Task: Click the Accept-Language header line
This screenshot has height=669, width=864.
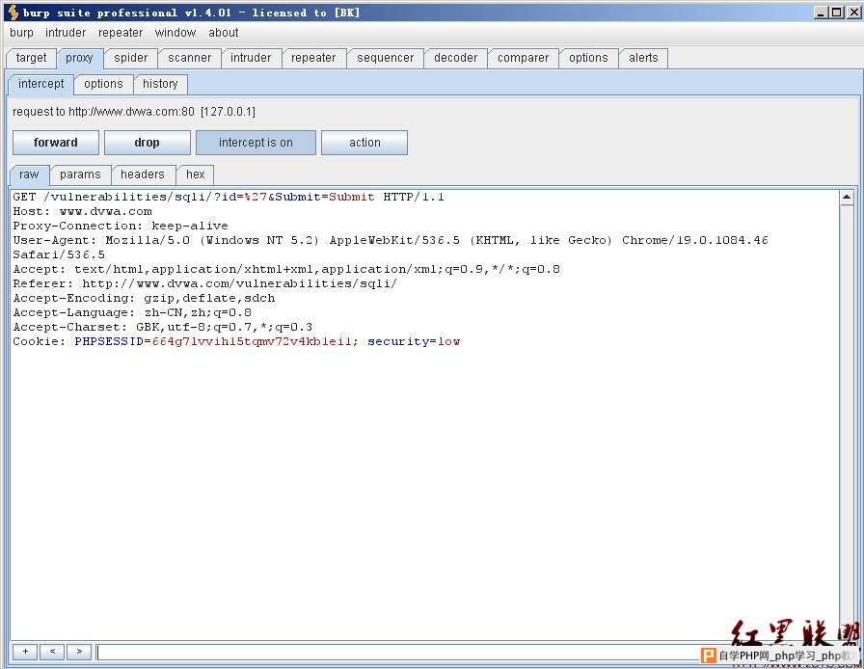Action: (132, 312)
